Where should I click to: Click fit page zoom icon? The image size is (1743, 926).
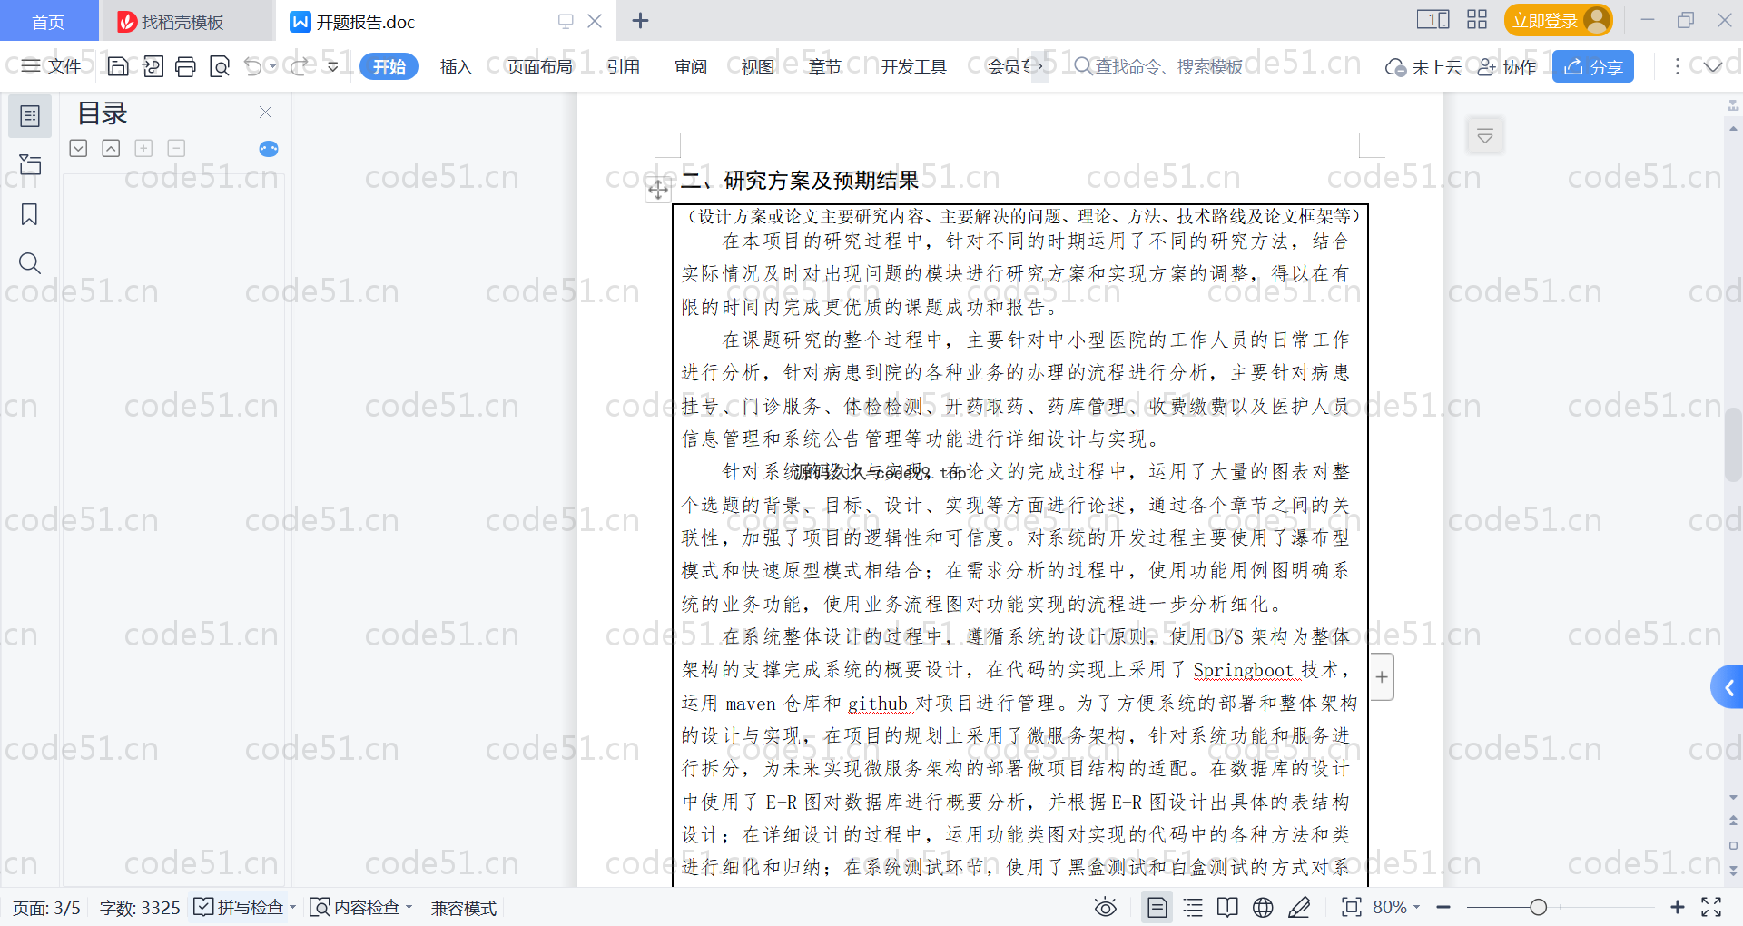point(1352,907)
